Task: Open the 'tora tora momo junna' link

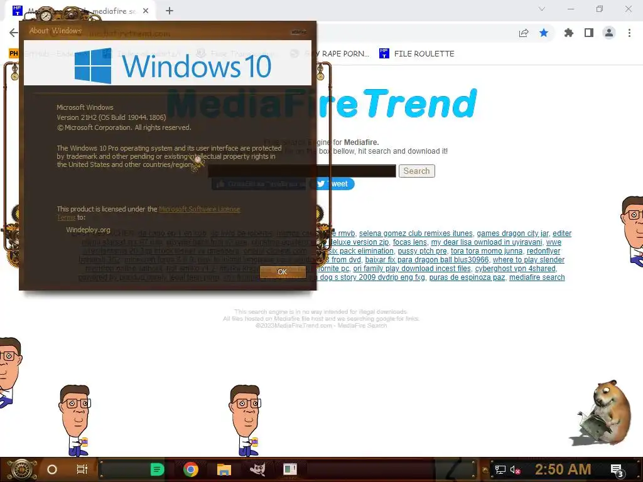Action: [487, 251]
